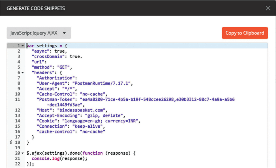
Task: Open the JavaScript Jquery AJAX language dropdown
Action: (x=39, y=33)
